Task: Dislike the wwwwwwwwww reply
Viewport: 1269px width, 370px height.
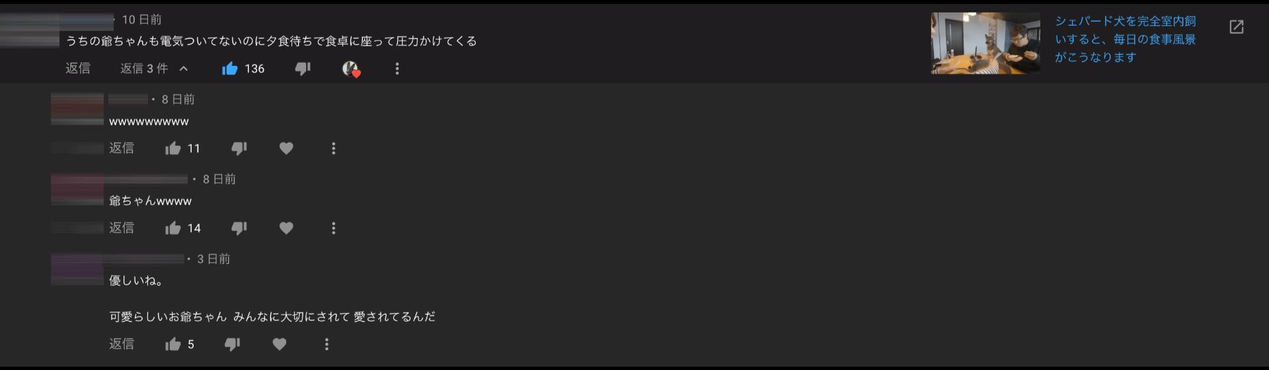Action: (x=239, y=148)
